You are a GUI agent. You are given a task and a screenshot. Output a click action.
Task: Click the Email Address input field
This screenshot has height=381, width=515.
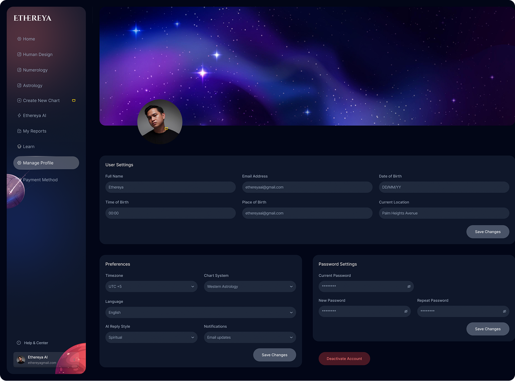click(x=307, y=187)
